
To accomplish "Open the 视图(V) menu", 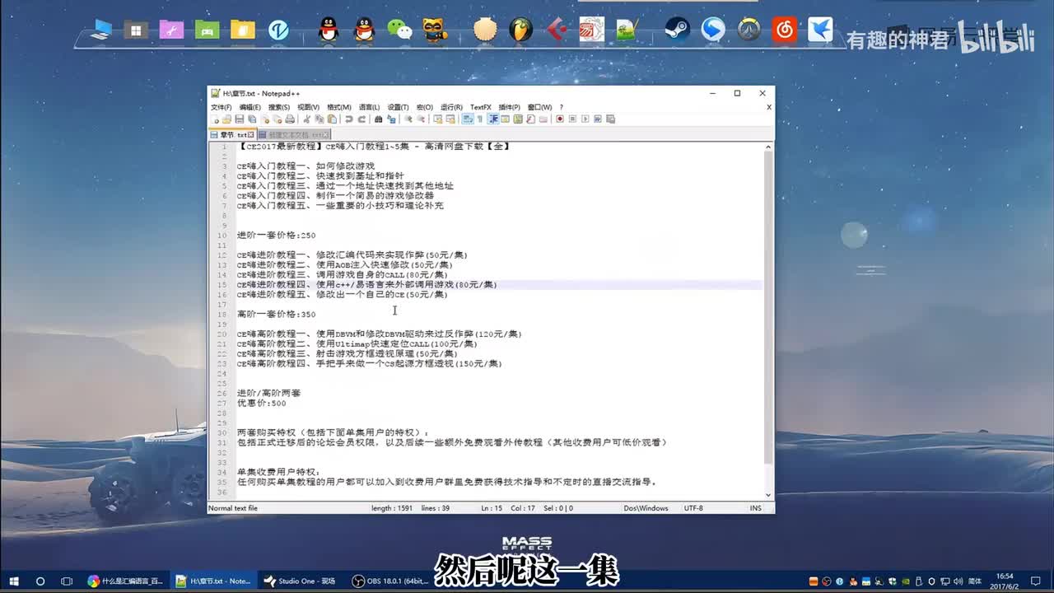I will 309,107.
